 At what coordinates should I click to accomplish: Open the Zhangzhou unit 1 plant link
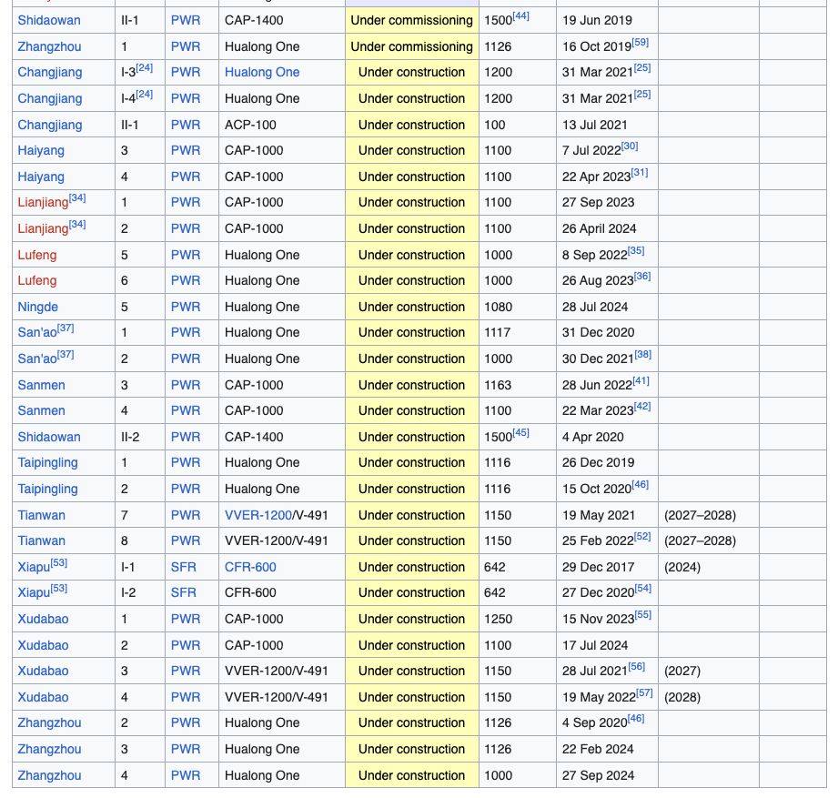(49, 46)
